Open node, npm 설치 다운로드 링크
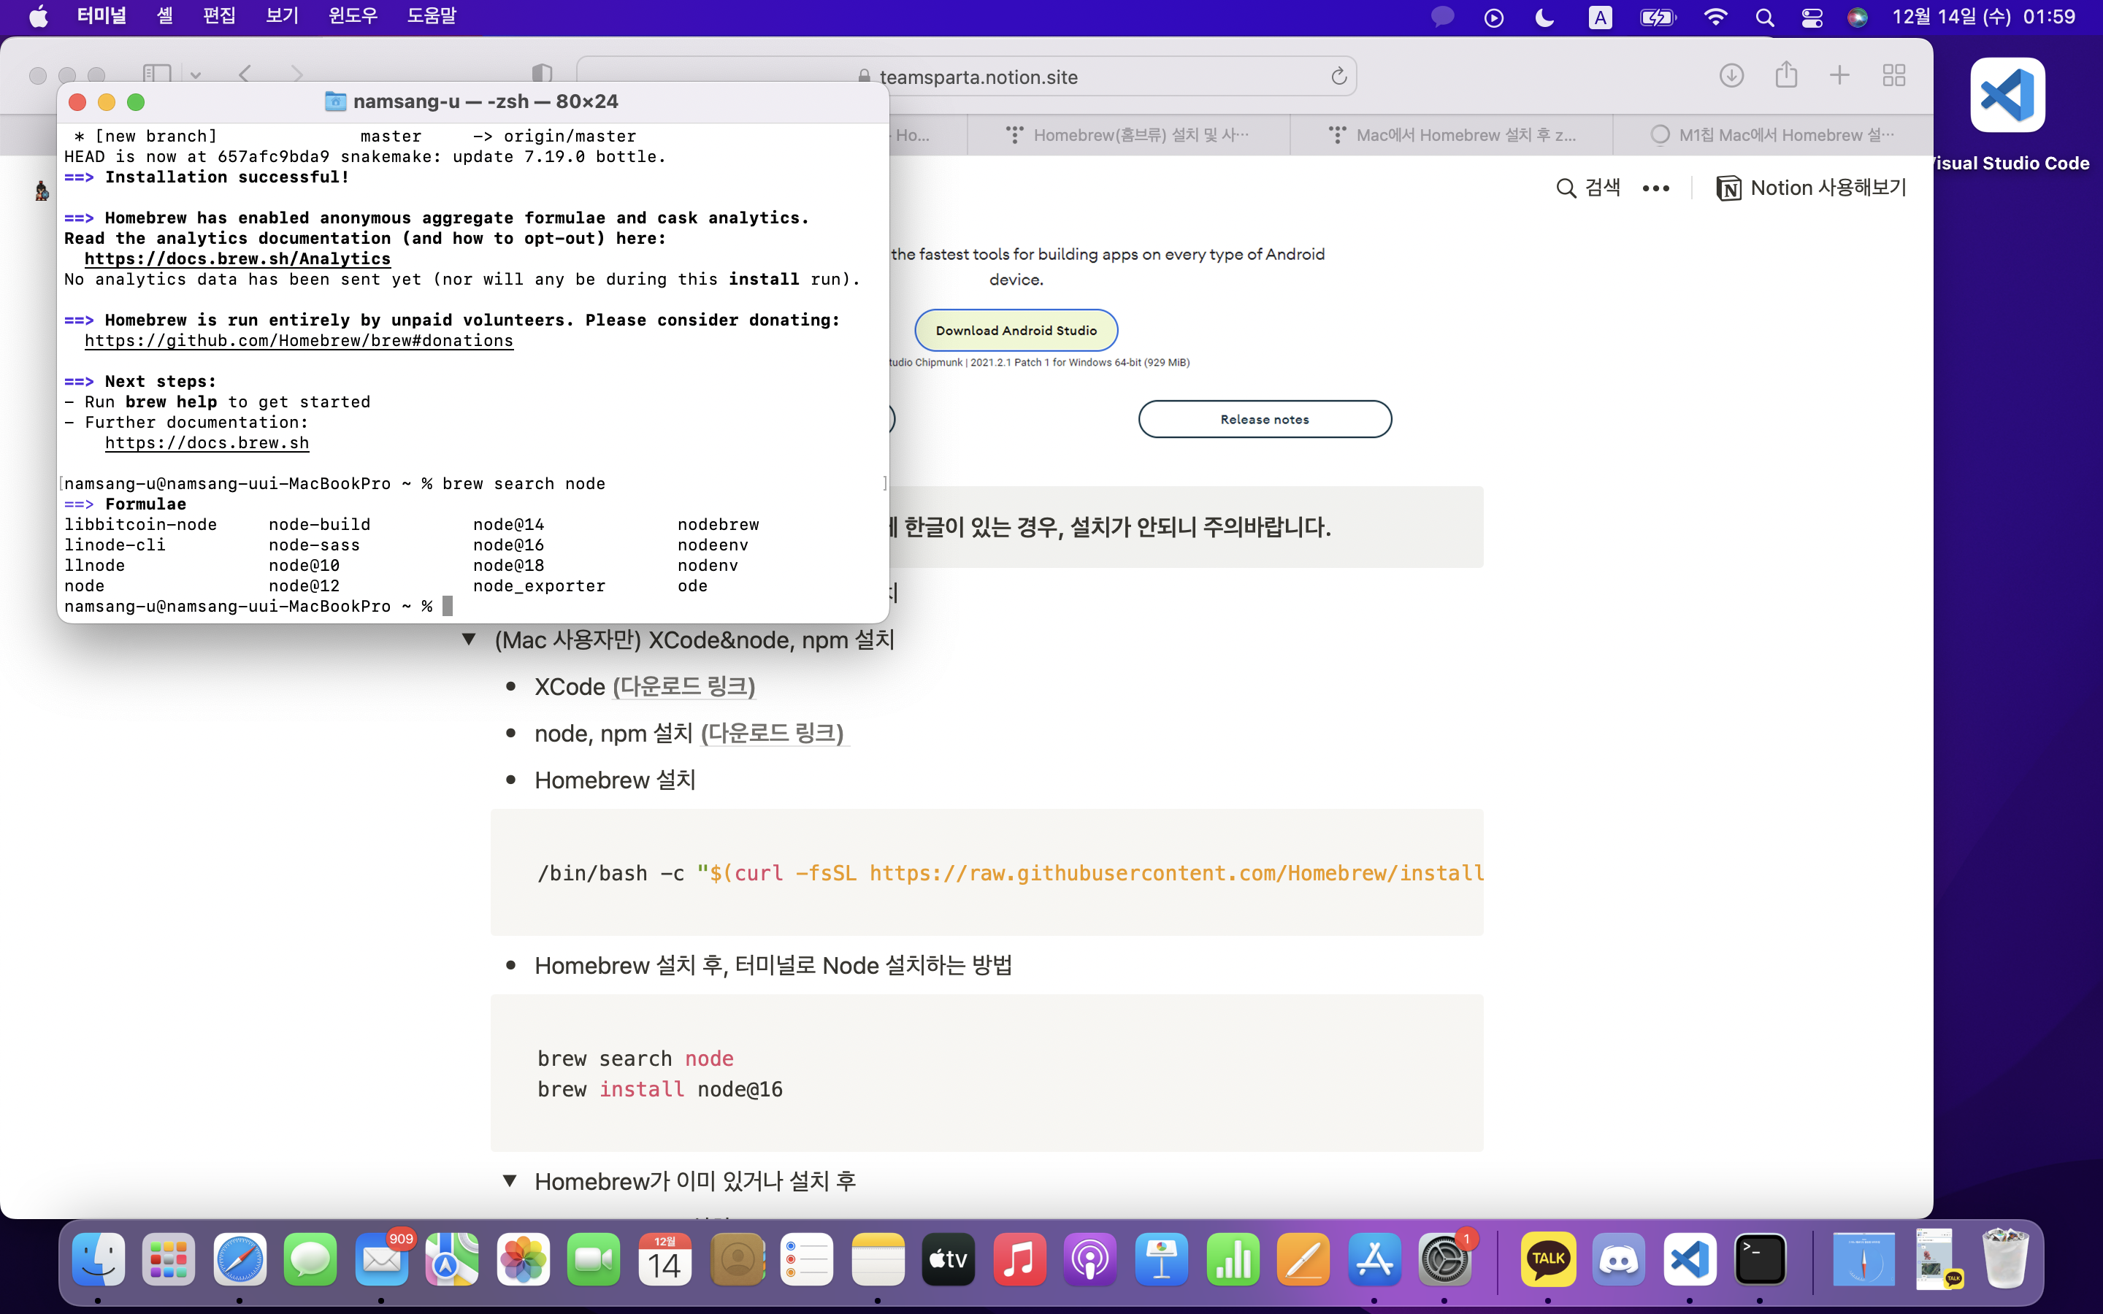Viewport: 2103px width, 1314px height. [x=773, y=734]
